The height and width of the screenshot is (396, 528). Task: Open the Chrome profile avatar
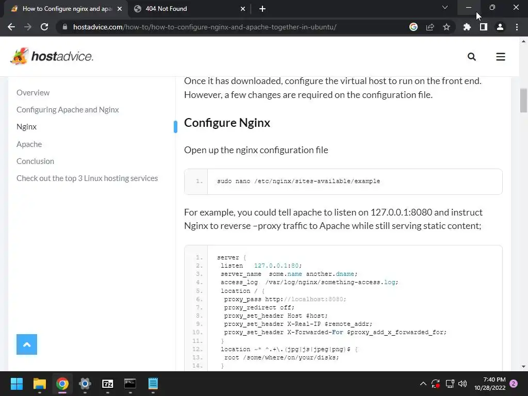(500, 27)
